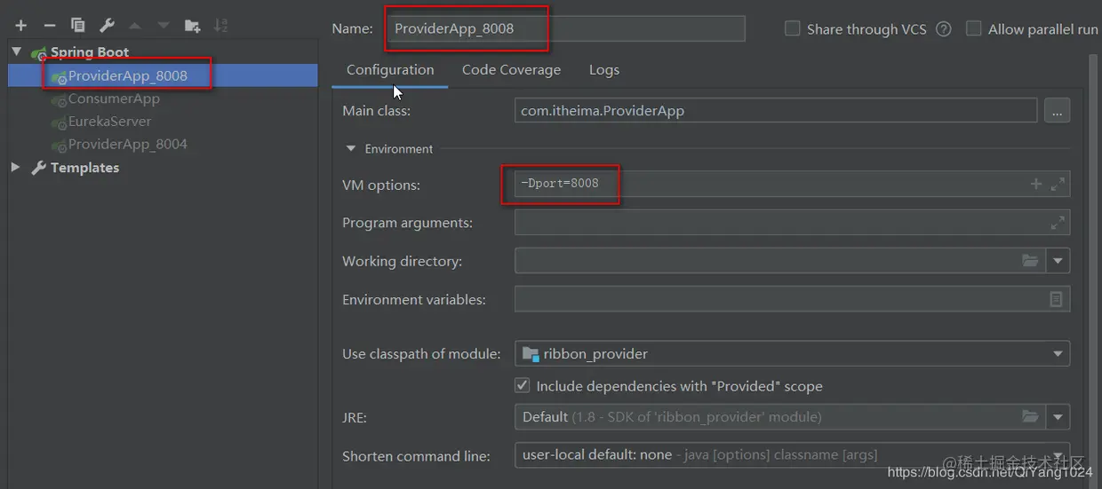Viewport: 1102px width, 489px height.
Task: Open edit defaults wrench icon
Action: (107, 26)
